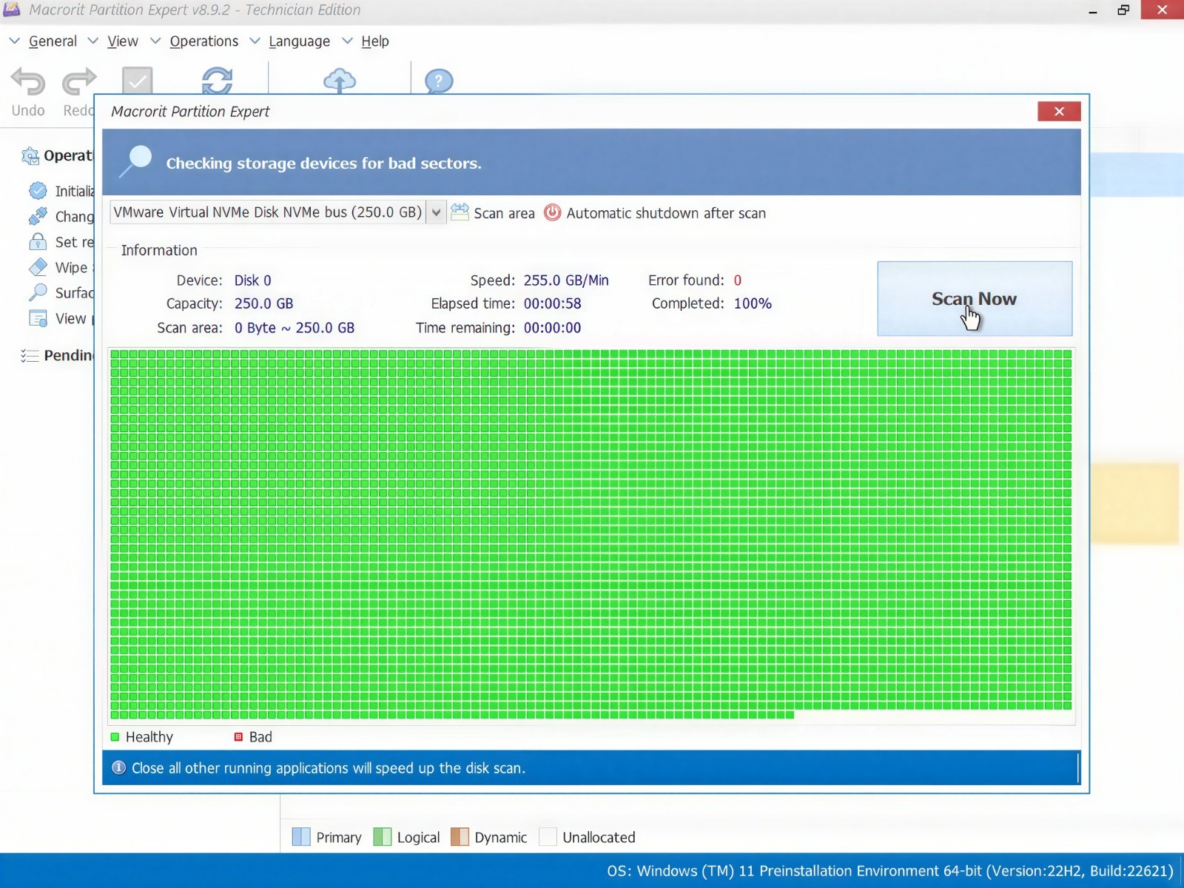Screen dimensions: 1184x888
Task: Click the Scan area label
Action: tap(504, 213)
